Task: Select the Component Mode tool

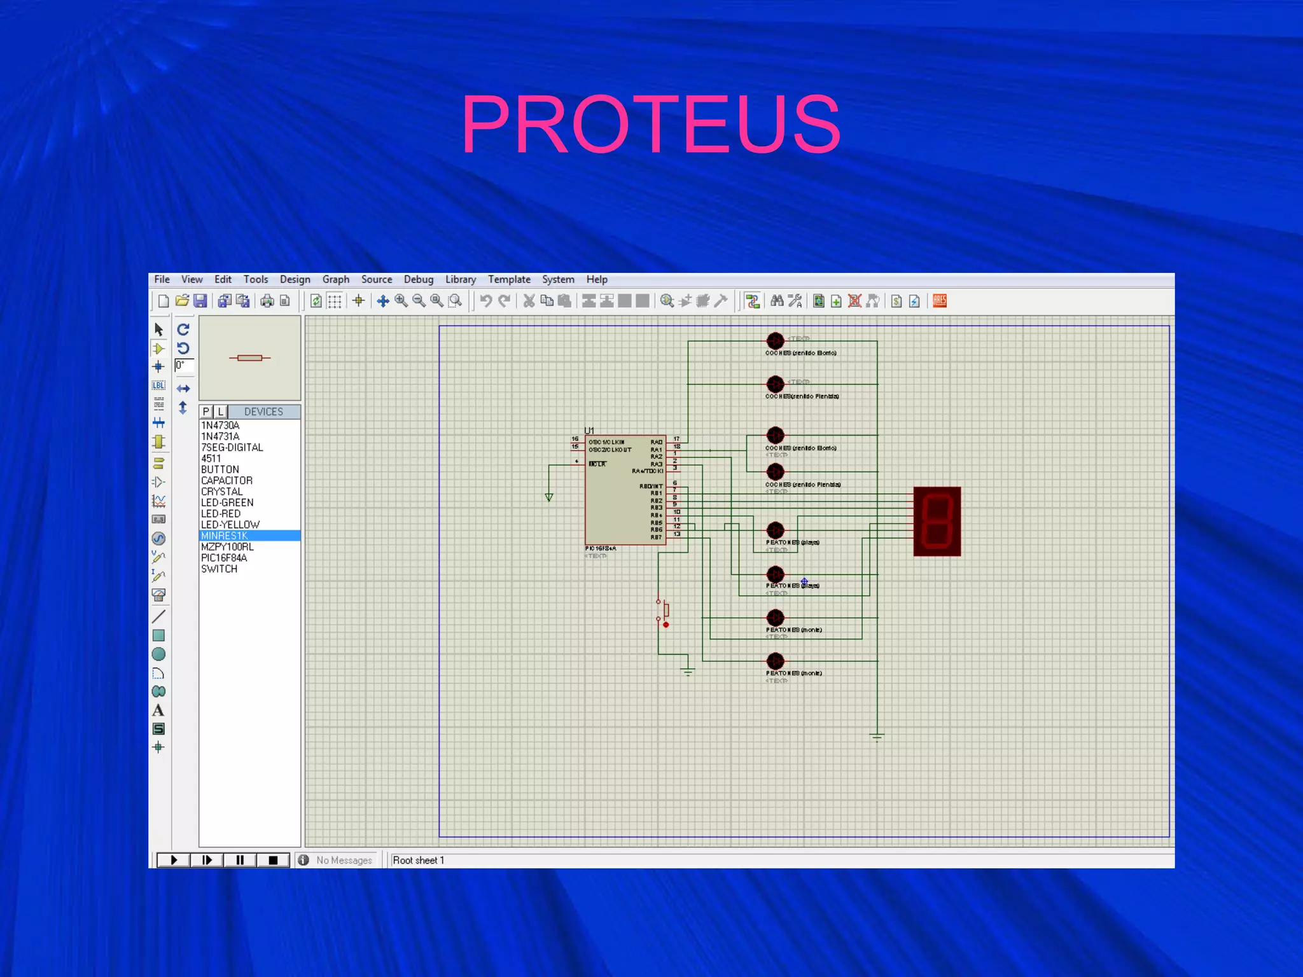Action: 159,348
